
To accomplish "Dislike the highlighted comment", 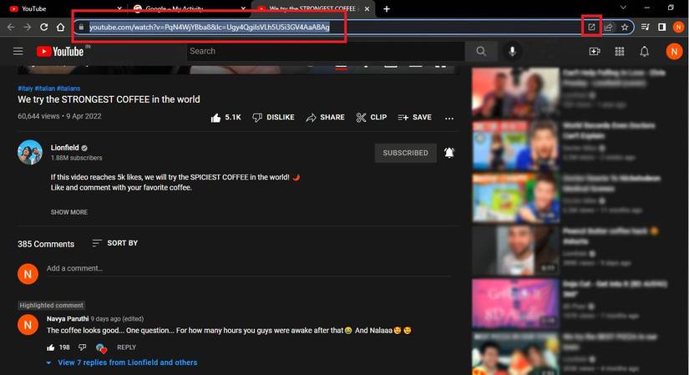I will 82,347.
